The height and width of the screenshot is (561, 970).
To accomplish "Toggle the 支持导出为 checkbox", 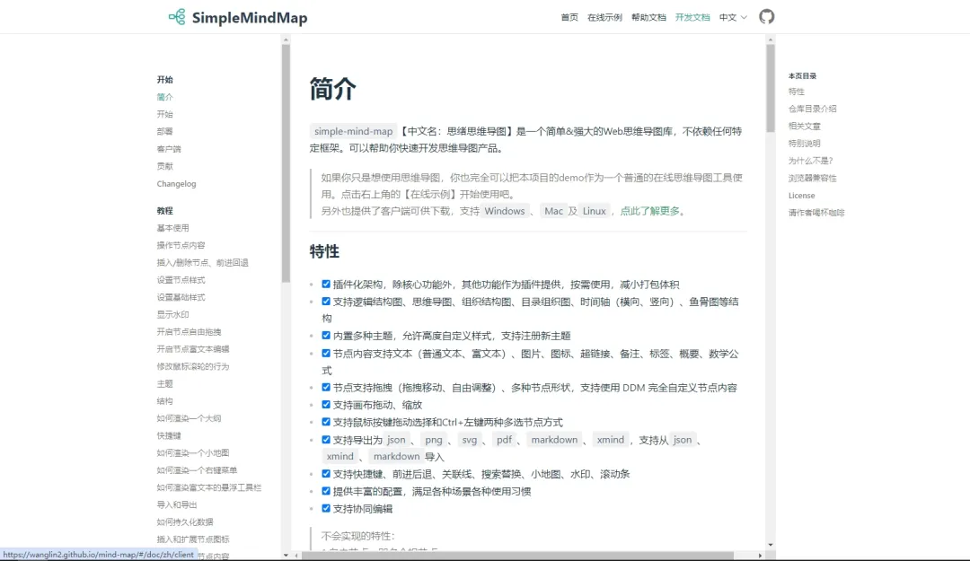I will coord(326,440).
